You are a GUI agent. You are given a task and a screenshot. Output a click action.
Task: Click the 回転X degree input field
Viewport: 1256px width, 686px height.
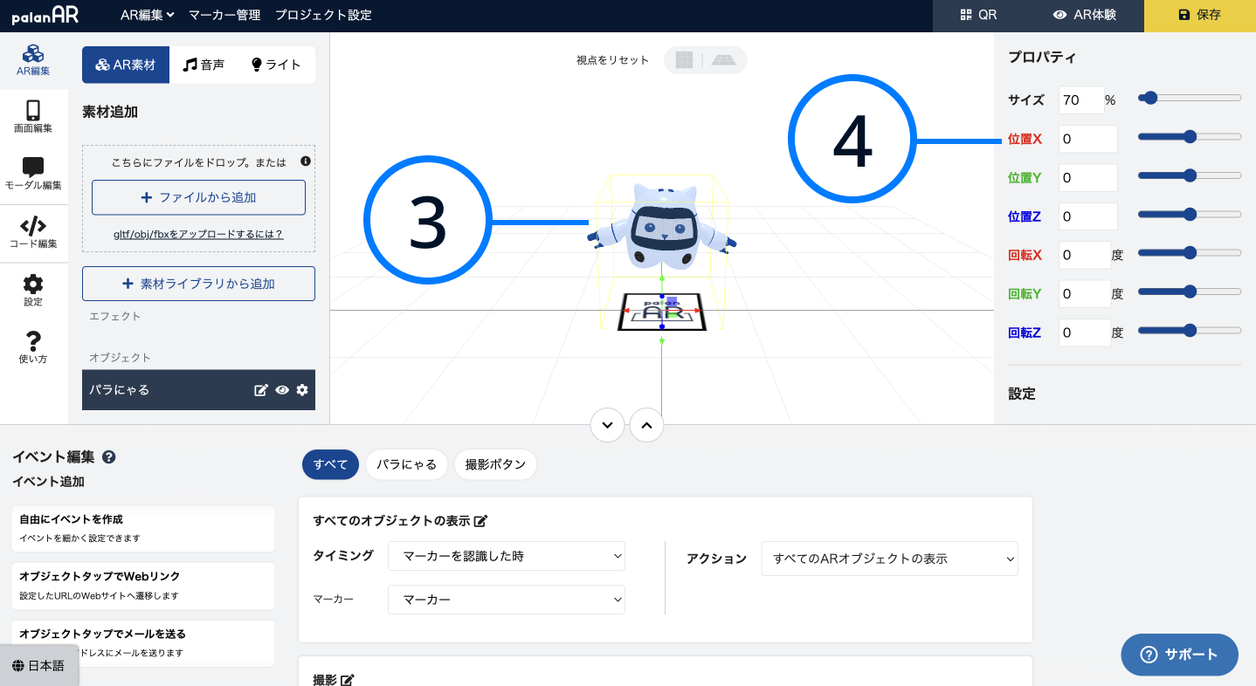click(1085, 256)
